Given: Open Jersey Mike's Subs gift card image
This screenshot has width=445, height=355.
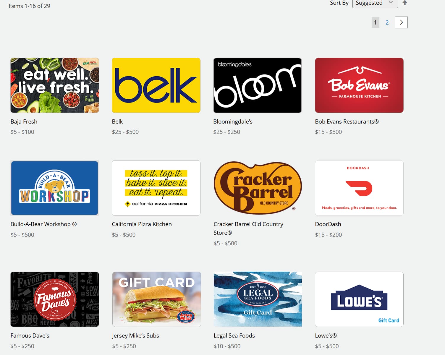Looking at the screenshot, I should click(156, 299).
